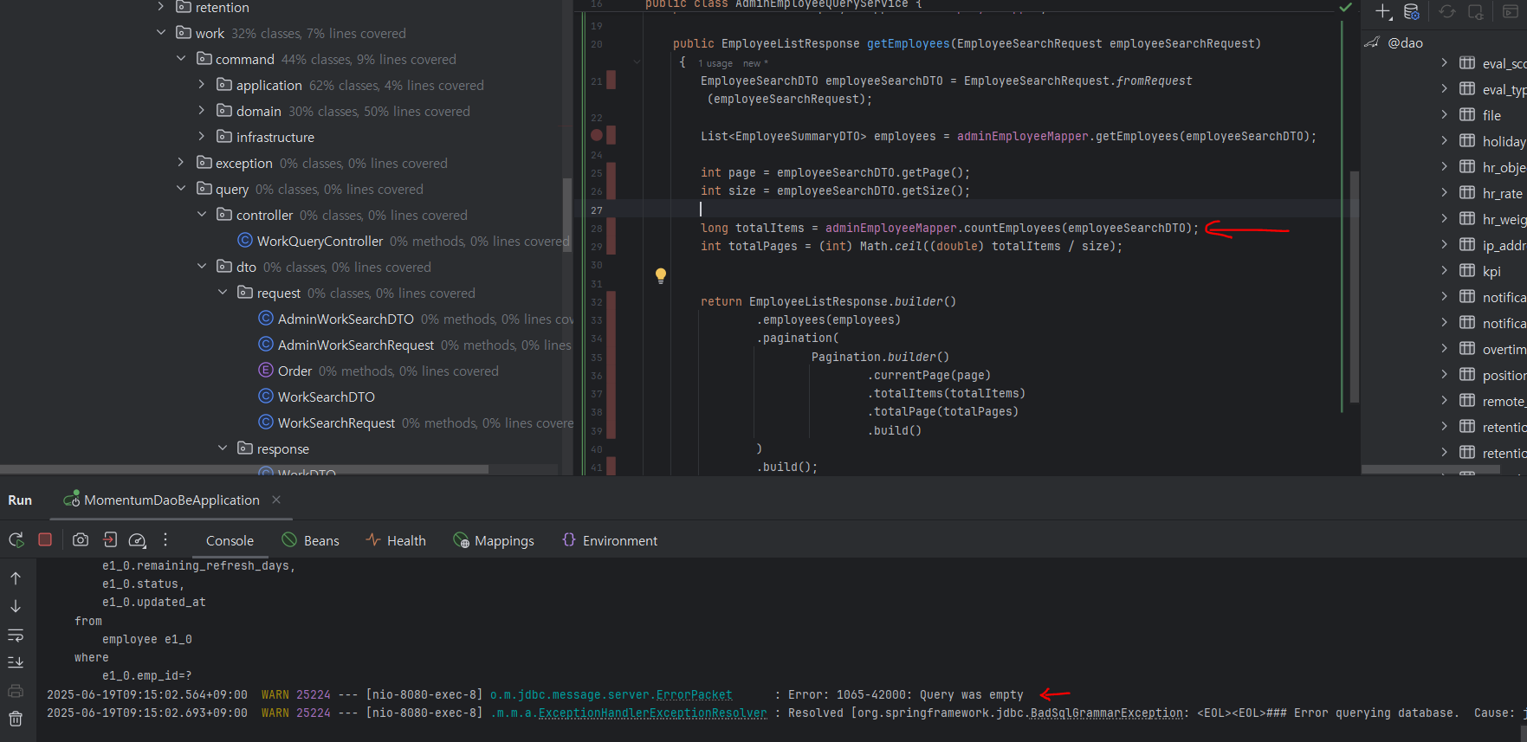The height and width of the screenshot is (742, 1527).
Task: Click the Run tool window label
Action: click(20, 500)
